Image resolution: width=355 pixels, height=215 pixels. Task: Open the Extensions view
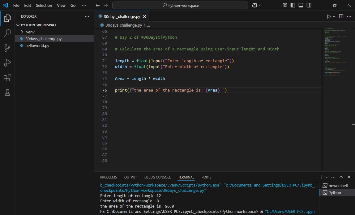click(7, 78)
